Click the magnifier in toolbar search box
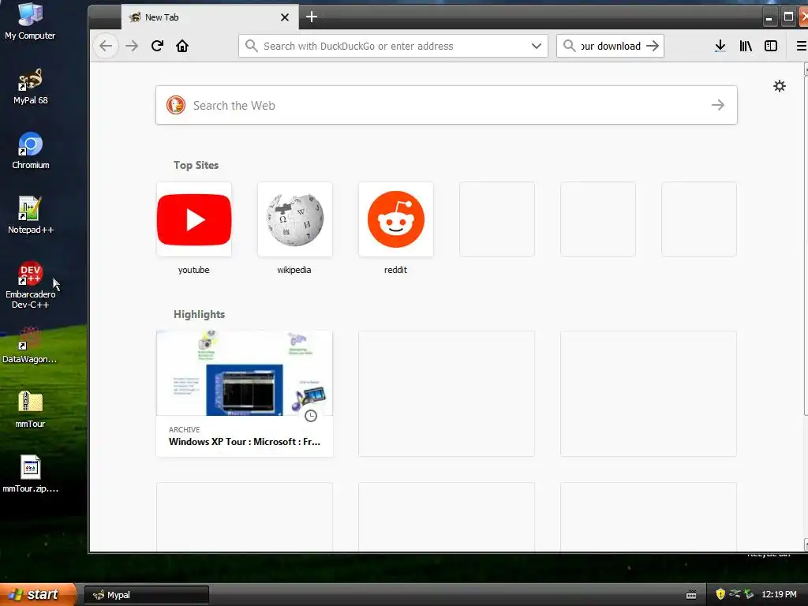This screenshot has width=808, height=606. [x=569, y=46]
